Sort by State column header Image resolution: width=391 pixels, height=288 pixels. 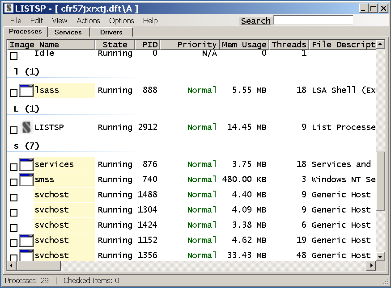click(115, 45)
